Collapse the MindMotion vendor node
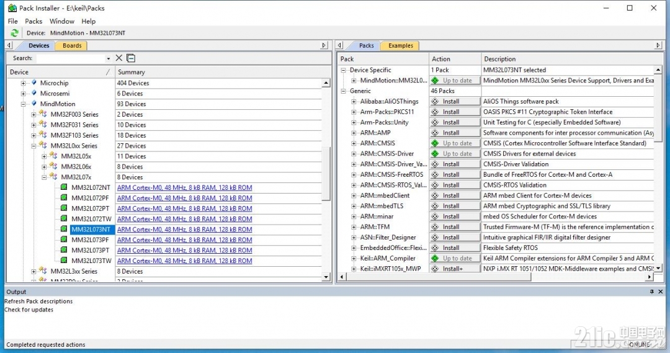Image resolution: width=670 pixels, height=353 pixels. pyautogui.click(x=24, y=104)
